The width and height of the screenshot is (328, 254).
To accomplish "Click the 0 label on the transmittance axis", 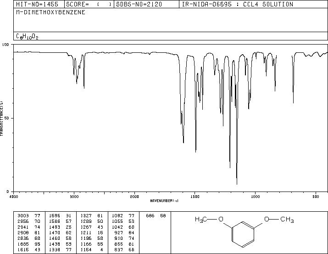I will click(8, 192).
